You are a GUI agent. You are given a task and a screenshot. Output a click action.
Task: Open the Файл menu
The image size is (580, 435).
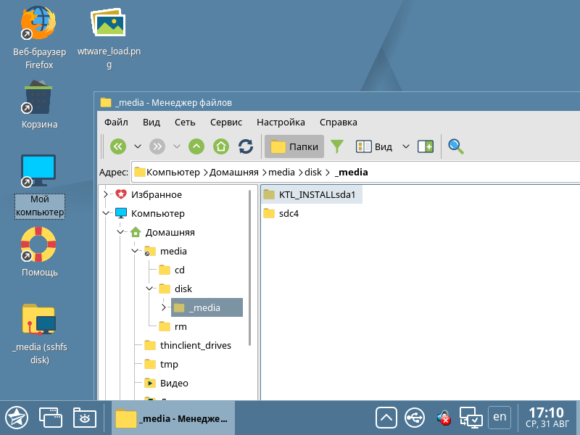[x=116, y=122]
